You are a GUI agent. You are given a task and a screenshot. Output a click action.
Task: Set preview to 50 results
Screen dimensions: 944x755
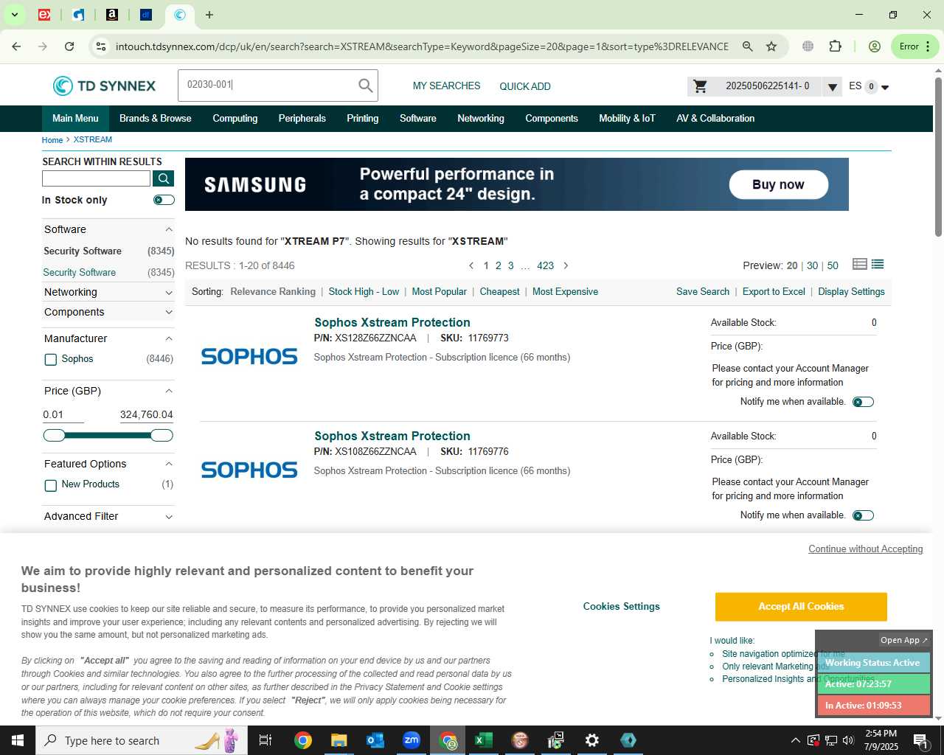tap(833, 265)
